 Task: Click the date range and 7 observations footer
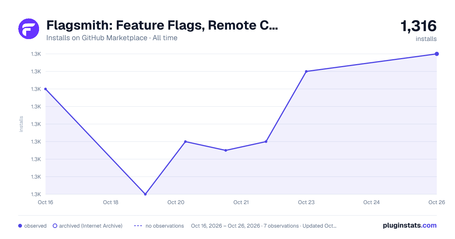point(264,226)
